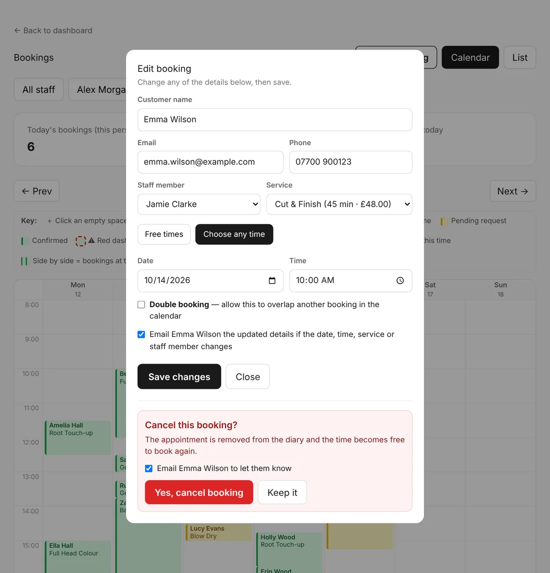
Task: Close the Edit booking dialog
Action: (x=247, y=377)
